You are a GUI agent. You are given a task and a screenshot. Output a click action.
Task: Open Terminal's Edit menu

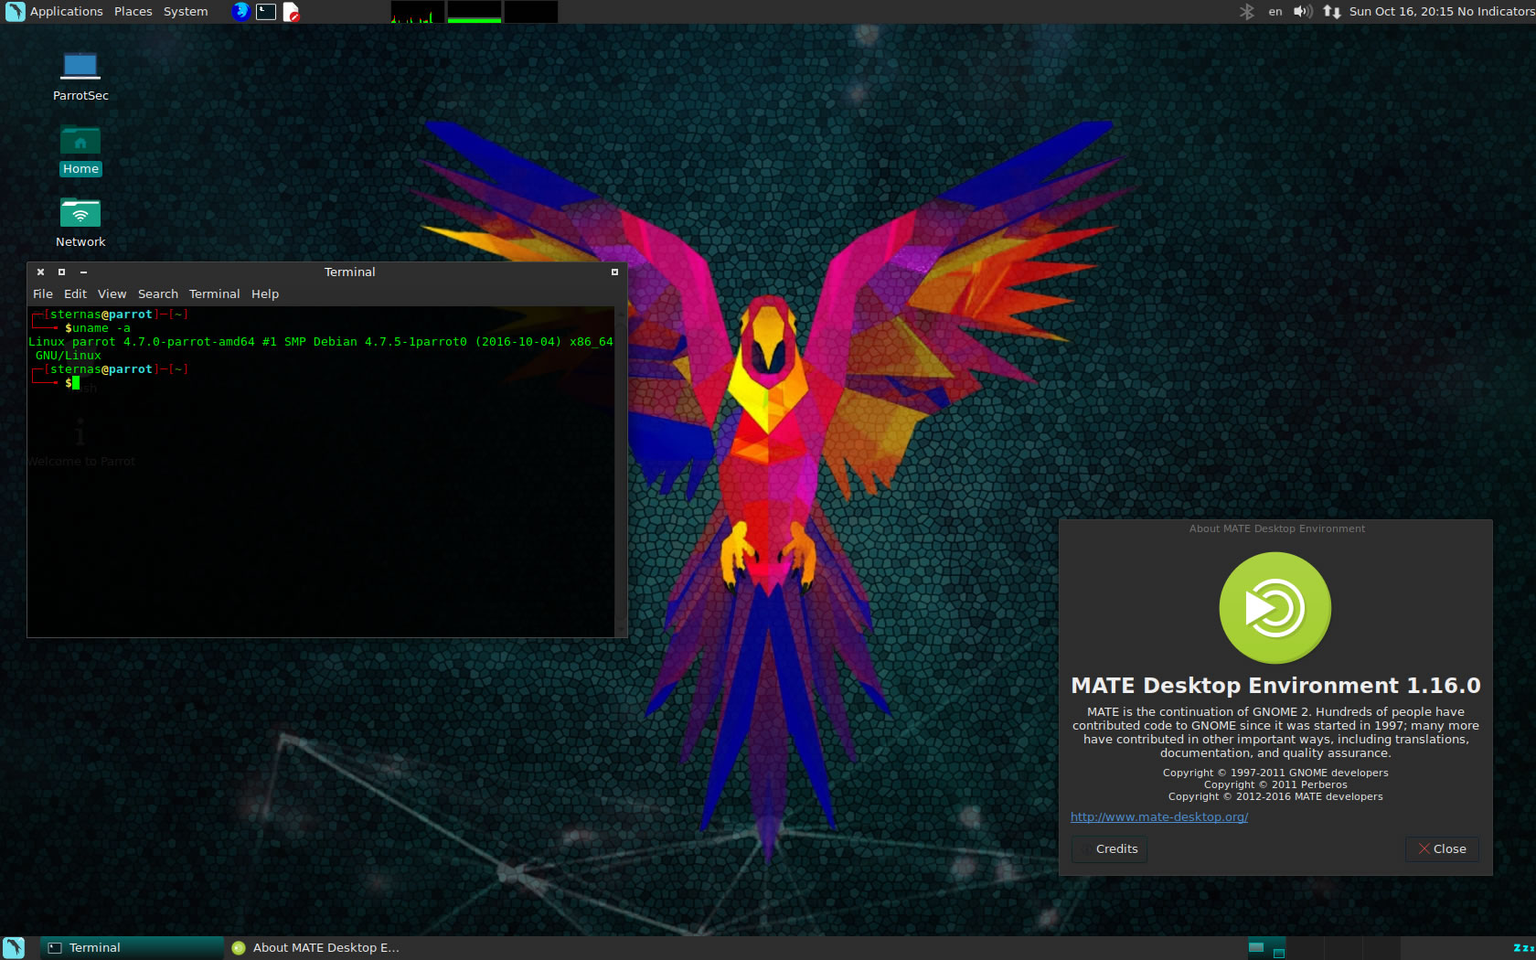[x=75, y=293]
